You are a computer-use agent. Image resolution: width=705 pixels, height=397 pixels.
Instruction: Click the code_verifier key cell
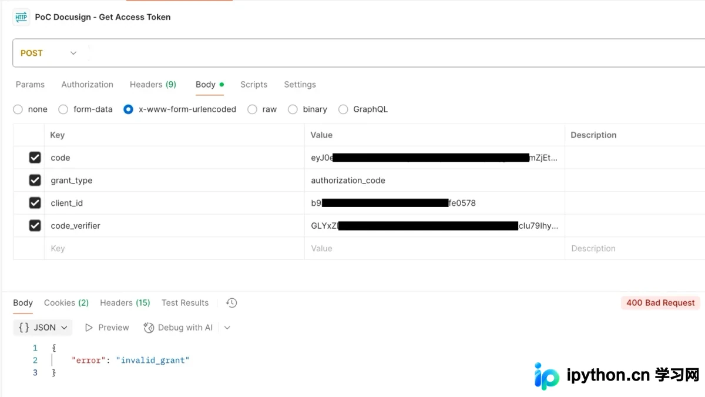coord(174,226)
